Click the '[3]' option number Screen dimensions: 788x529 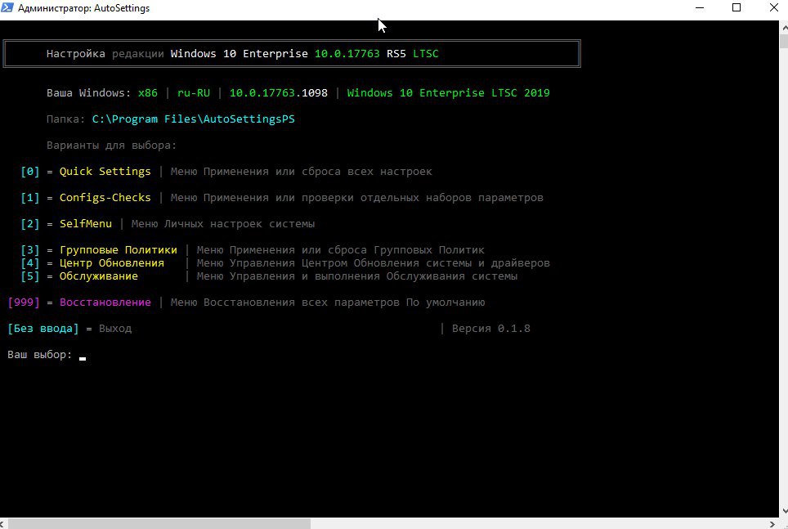(x=30, y=250)
